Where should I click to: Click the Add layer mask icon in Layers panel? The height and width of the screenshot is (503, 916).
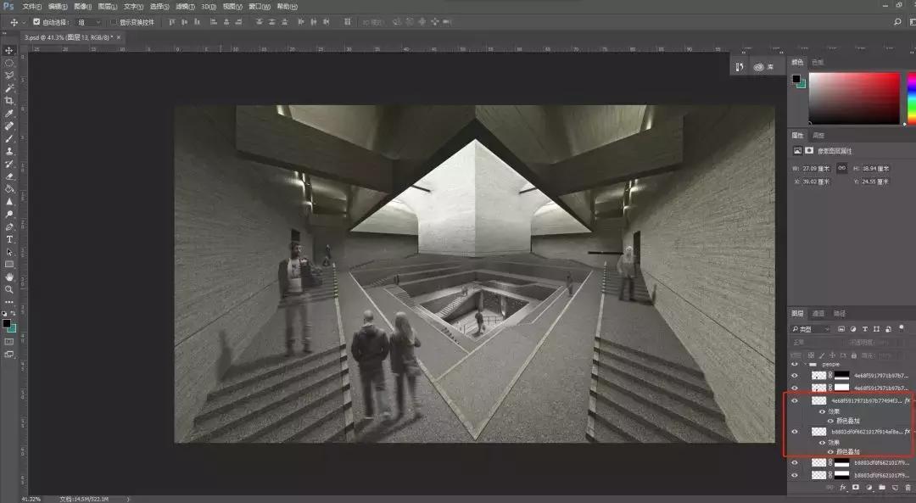(854, 486)
